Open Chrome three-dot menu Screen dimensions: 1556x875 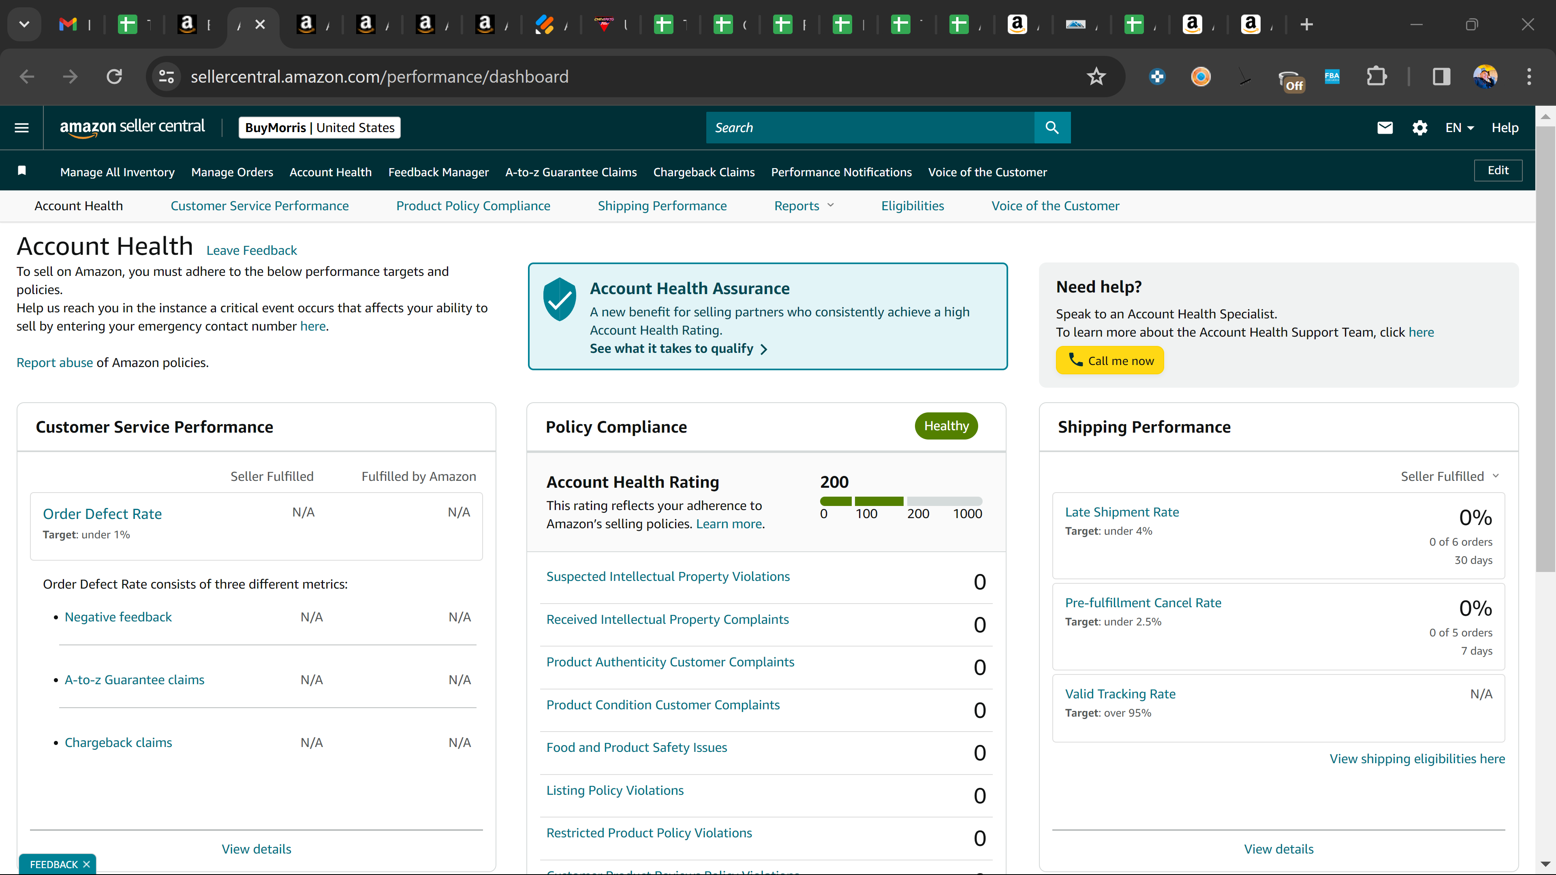[1529, 77]
